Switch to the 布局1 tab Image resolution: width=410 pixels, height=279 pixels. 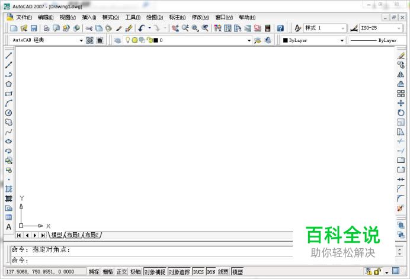73,235
